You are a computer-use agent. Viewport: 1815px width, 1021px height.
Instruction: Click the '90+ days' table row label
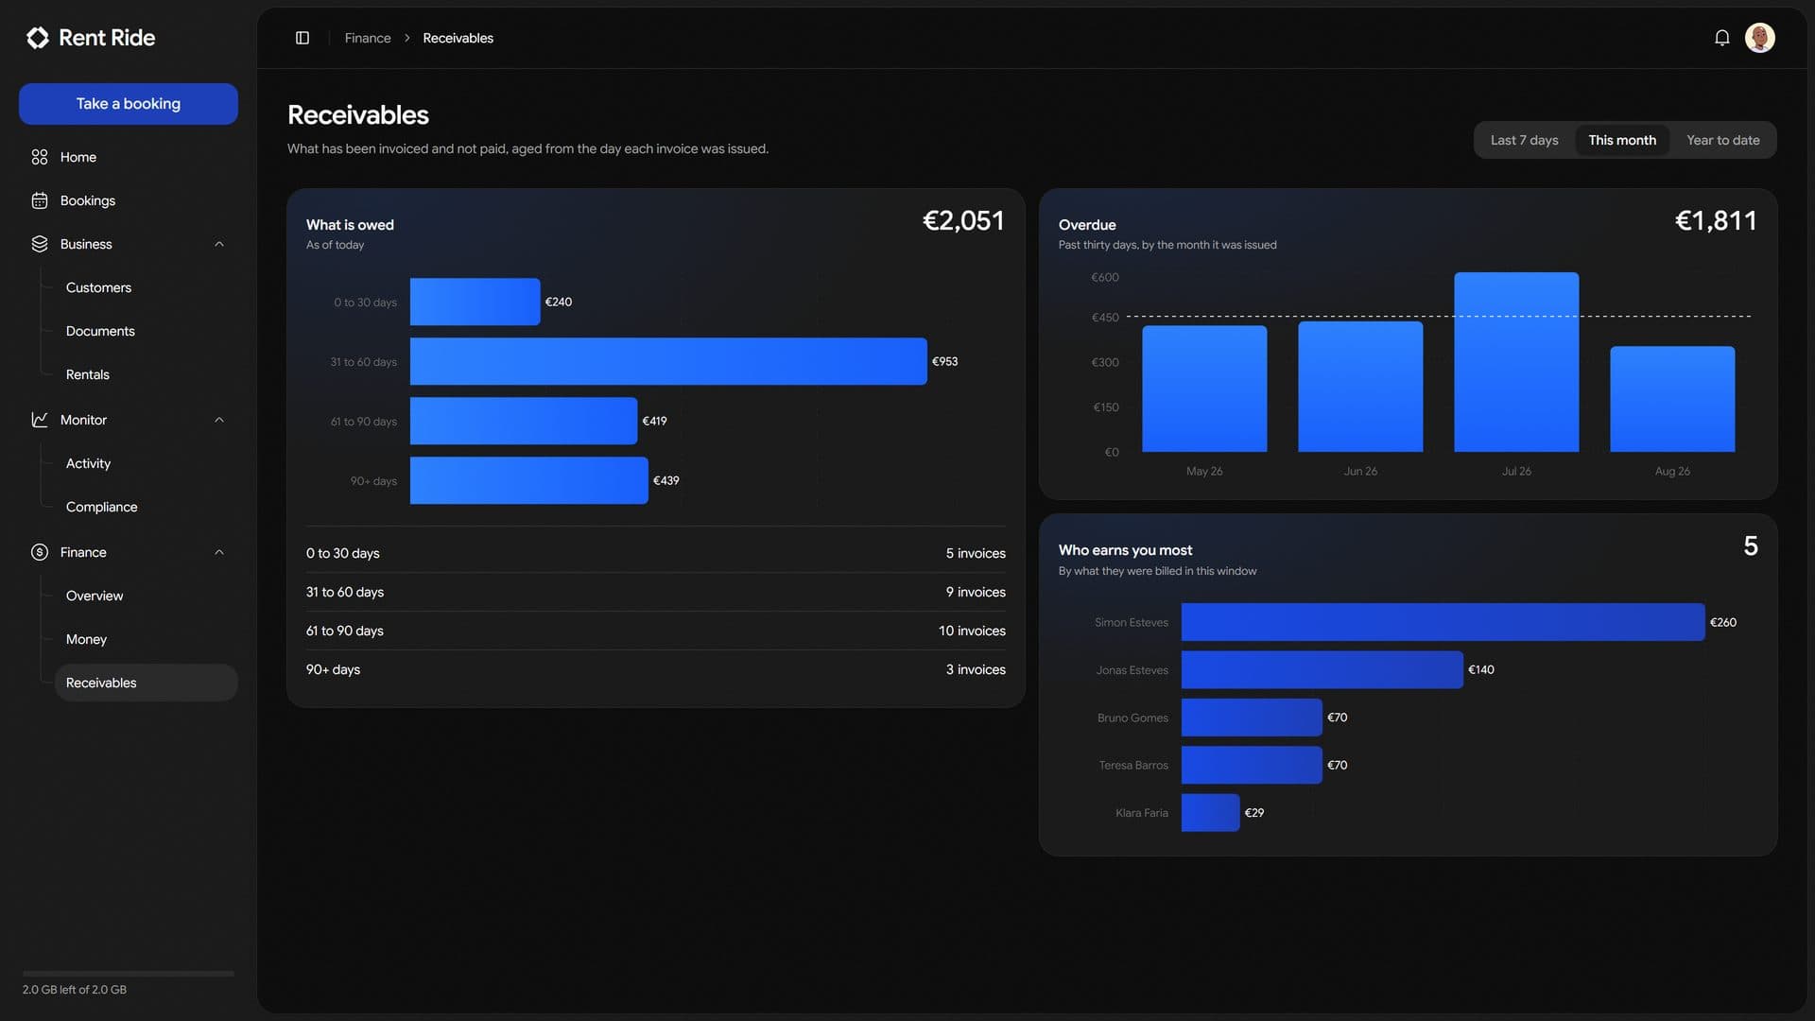pyautogui.click(x=333, y=669)
